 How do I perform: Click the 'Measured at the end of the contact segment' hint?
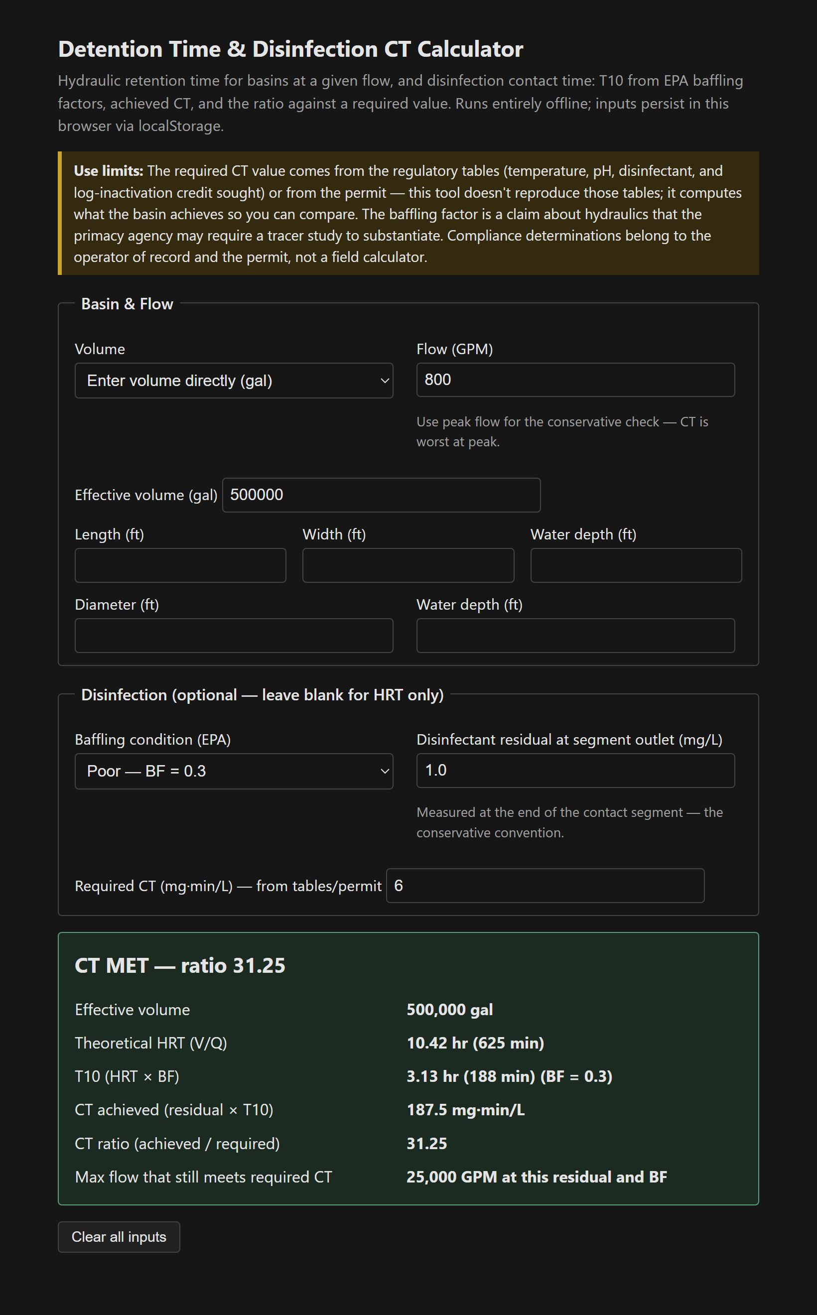569,822
